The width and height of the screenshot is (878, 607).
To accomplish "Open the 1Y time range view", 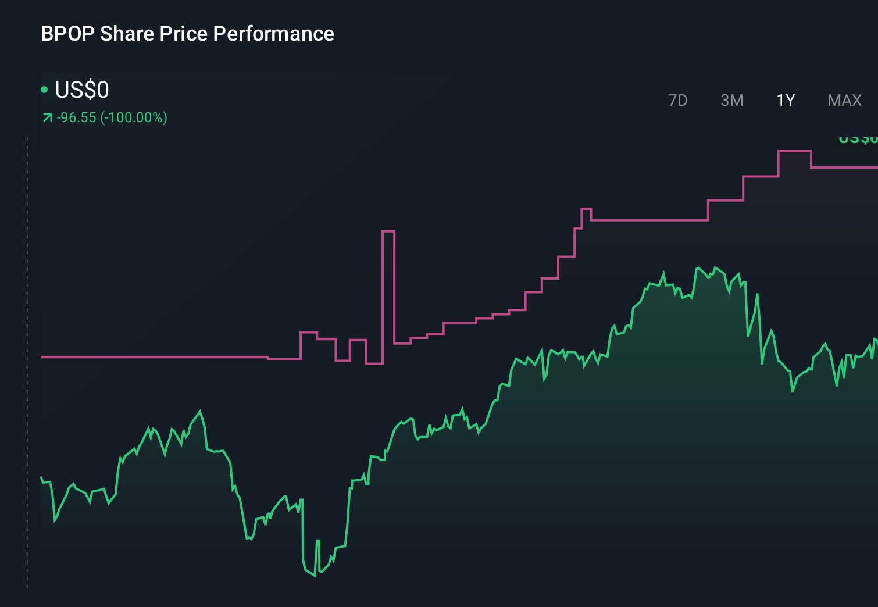I will tap(785, 100).
